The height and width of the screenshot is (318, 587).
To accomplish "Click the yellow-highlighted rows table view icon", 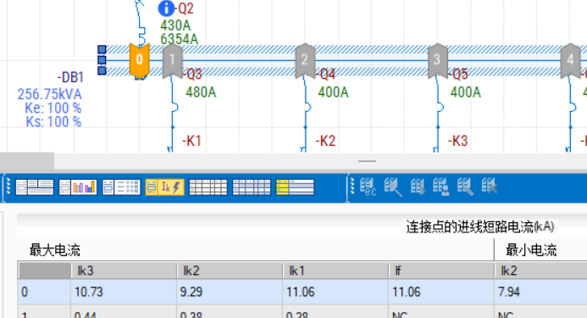I will [295, 187].
